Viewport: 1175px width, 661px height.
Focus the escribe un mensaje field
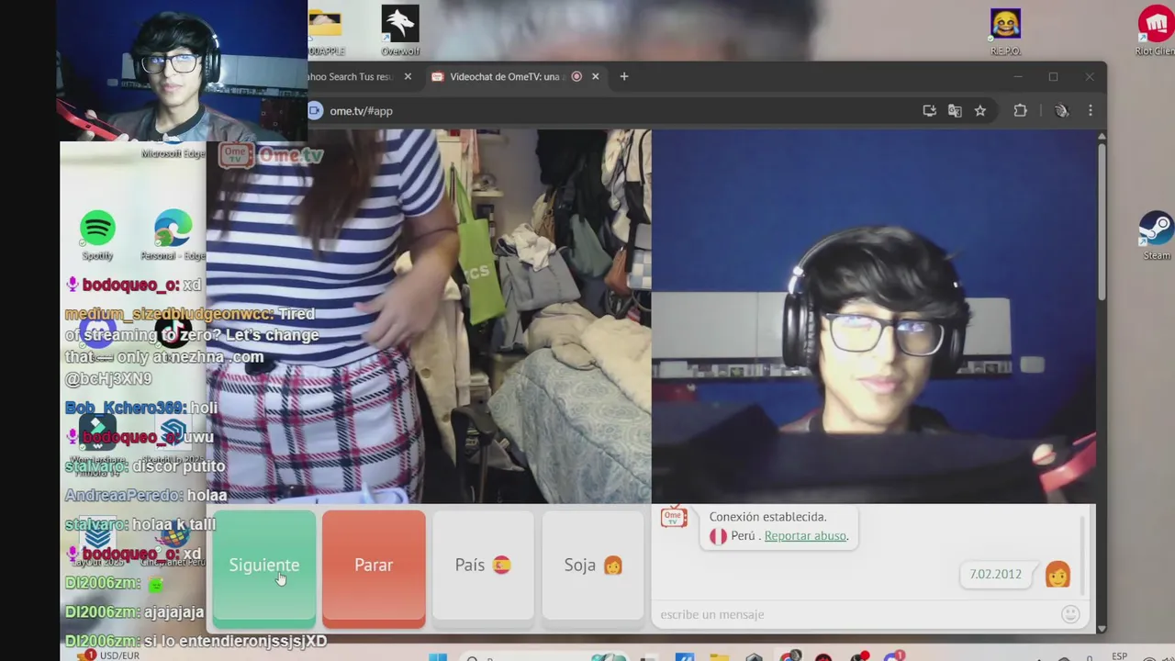854,614
